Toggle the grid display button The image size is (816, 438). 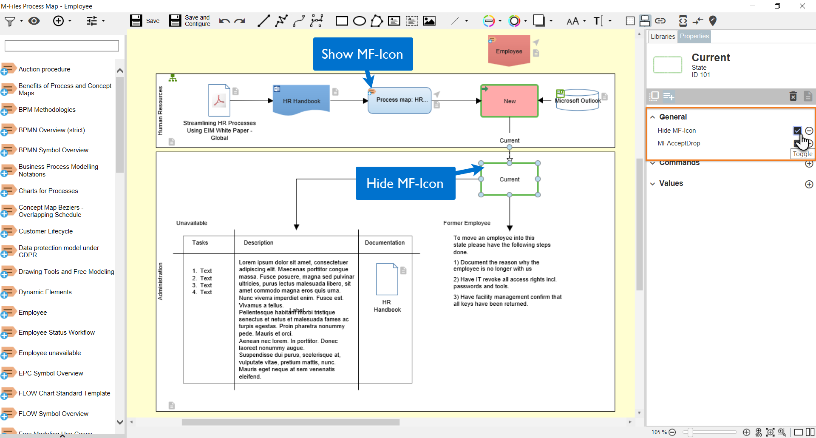pyautogui.click(x=630, y=21)
